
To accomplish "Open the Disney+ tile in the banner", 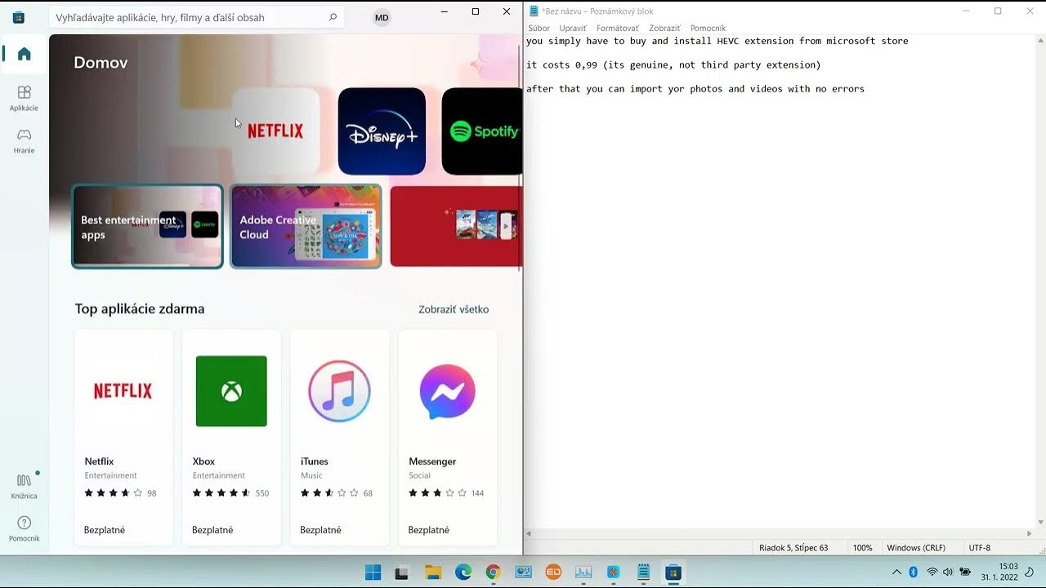I will pyautogui.click(x=382, y=131).
